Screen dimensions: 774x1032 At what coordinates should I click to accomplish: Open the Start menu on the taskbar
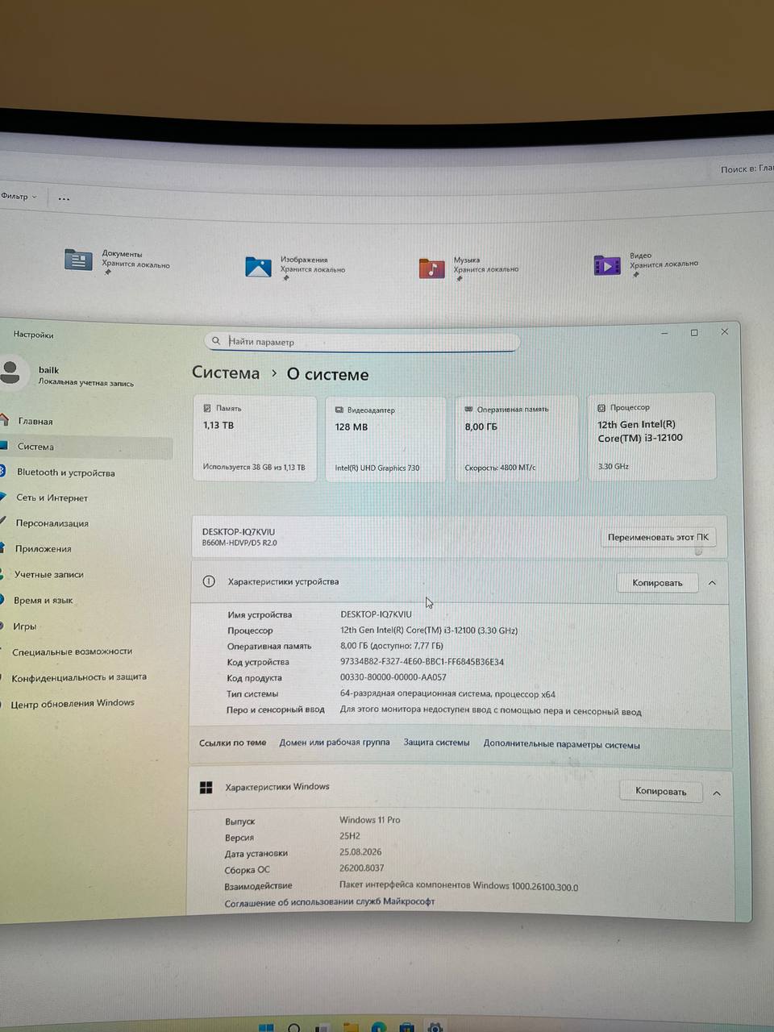[x=266, y=1028]
